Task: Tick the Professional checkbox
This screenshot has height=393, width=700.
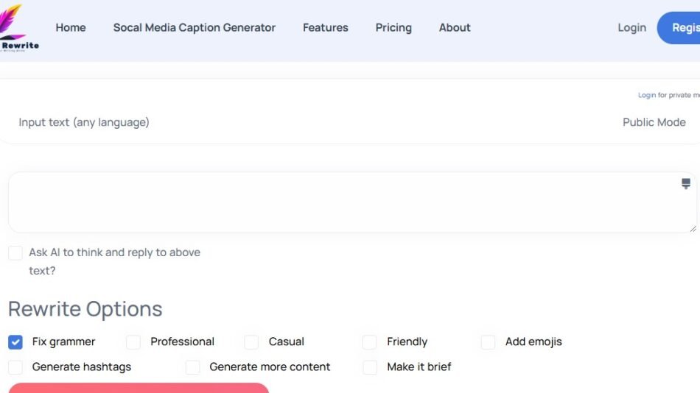Action: coord(133,342)
